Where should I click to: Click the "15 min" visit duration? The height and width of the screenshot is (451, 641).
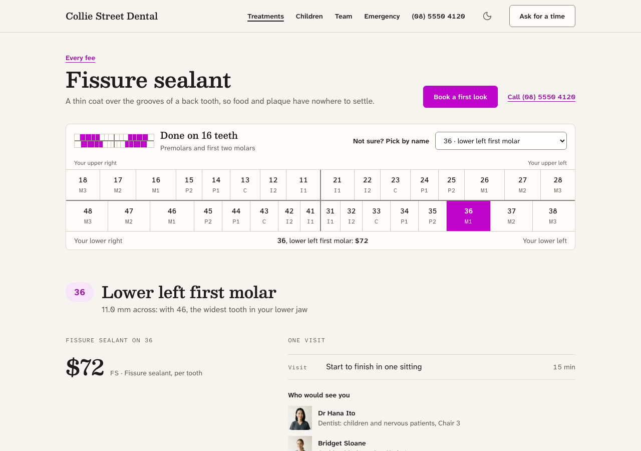564,367
